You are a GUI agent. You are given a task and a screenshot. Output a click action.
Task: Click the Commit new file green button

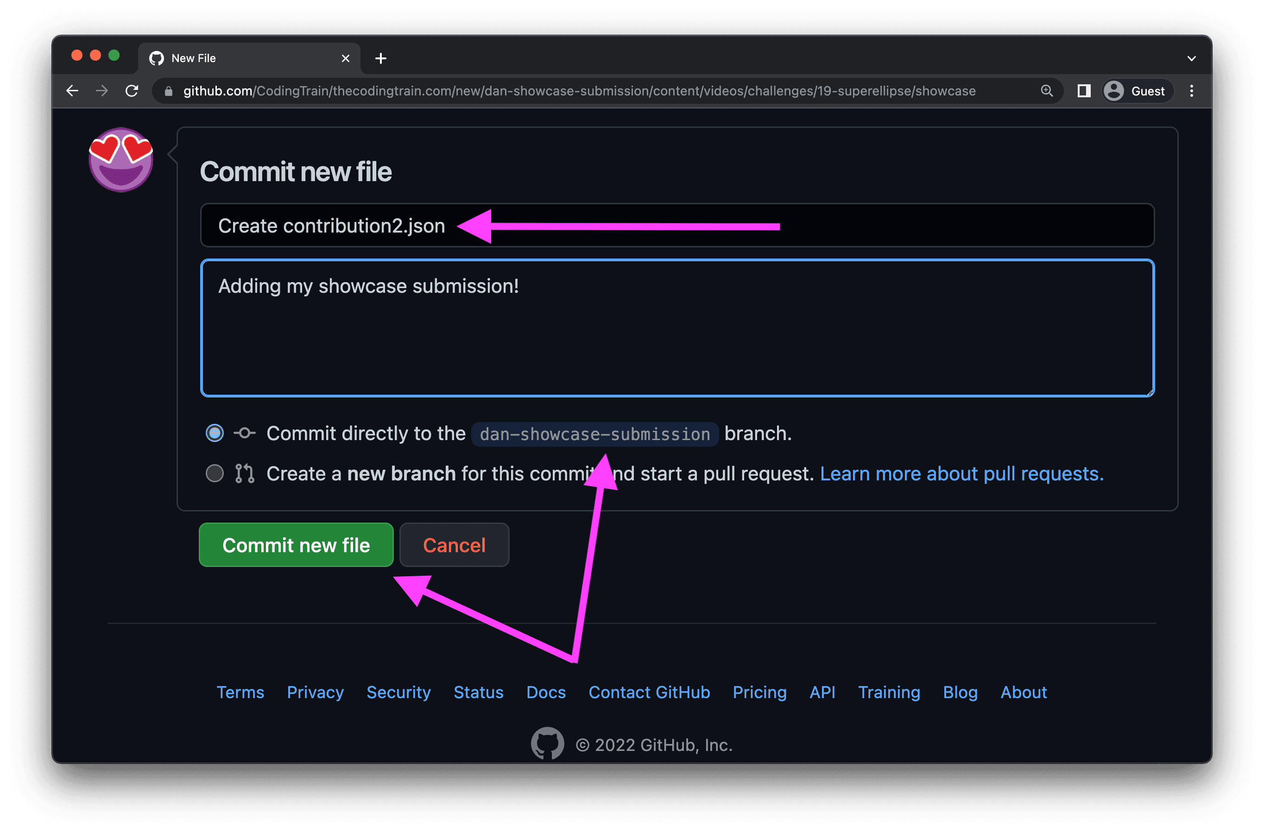point(296,545)
